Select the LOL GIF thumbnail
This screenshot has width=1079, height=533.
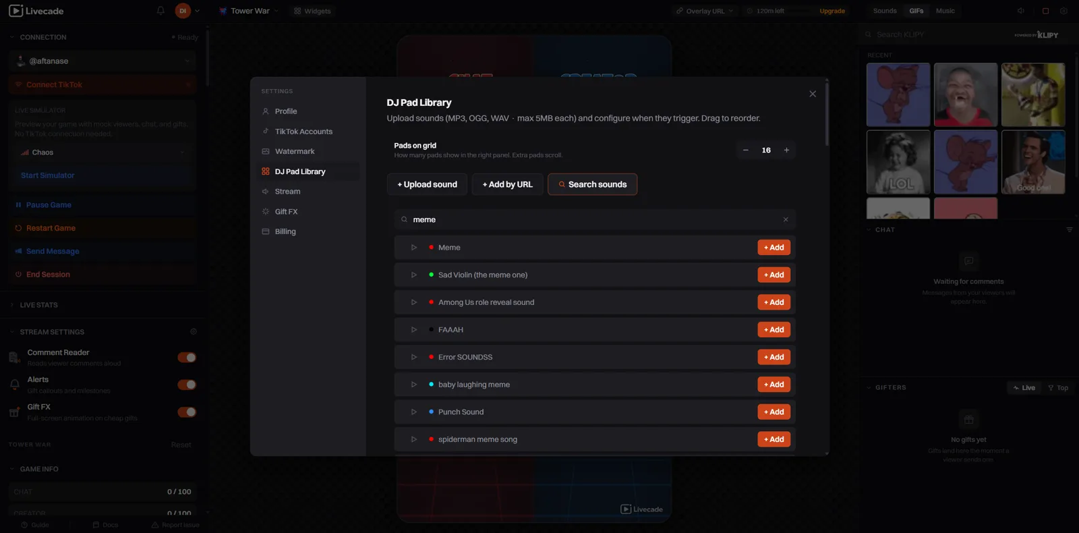898,162
